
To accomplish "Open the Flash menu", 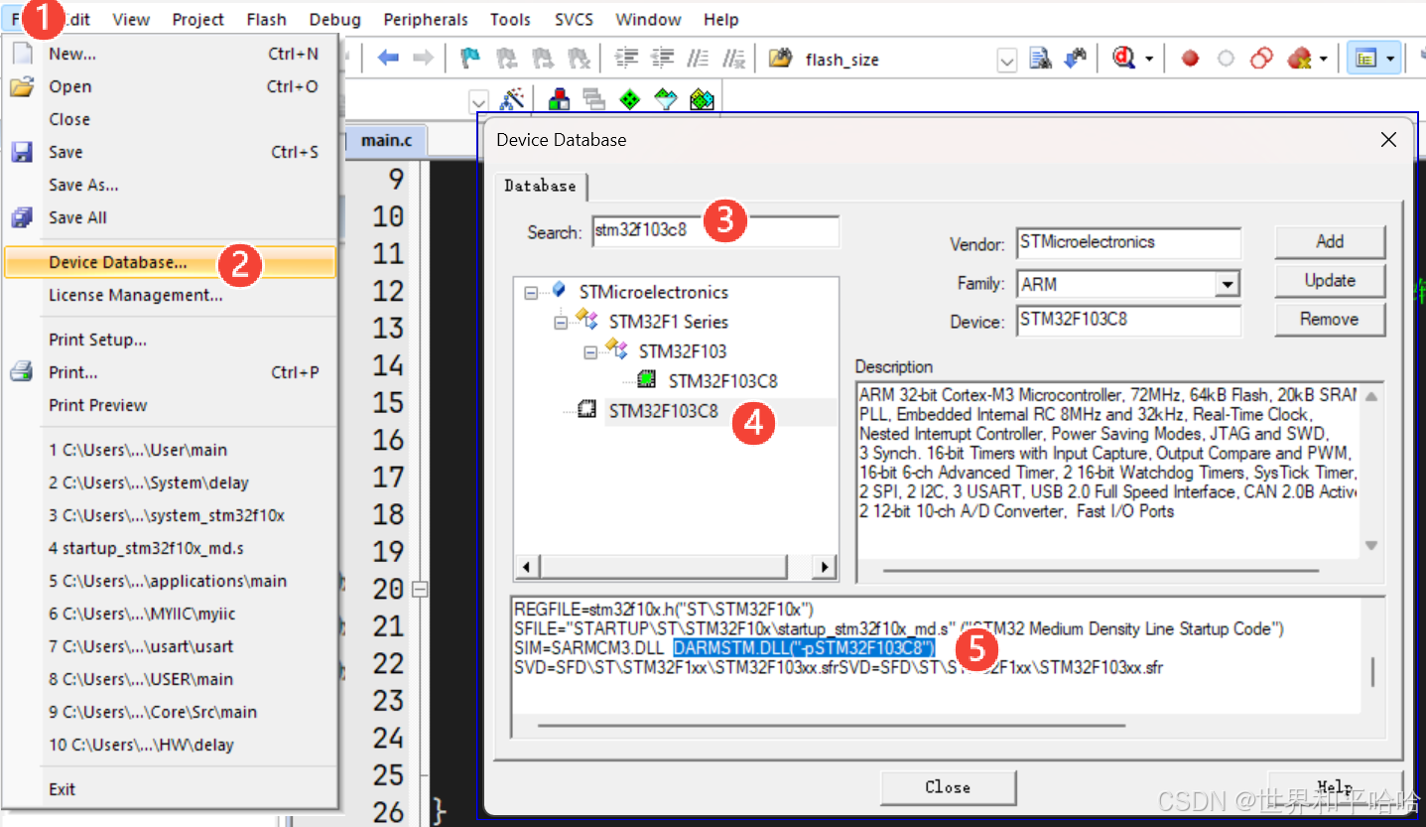I will (266, 19).
